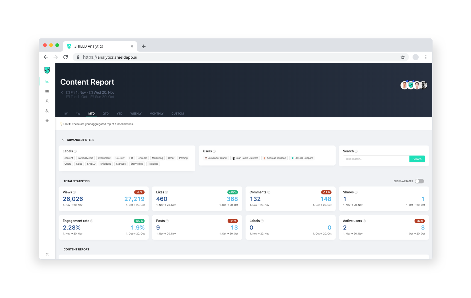Switch to the YTD time range tab
This screenshot has height=298, width=471.
[119, 114]
